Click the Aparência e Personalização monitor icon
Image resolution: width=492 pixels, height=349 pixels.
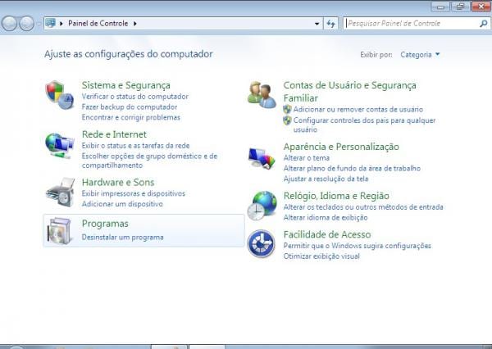[262, 159]
